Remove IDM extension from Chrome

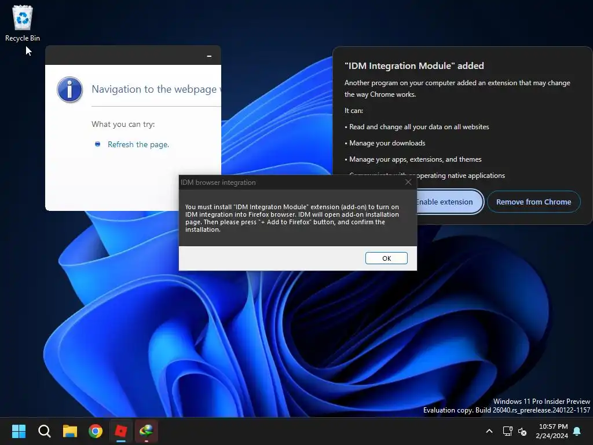click(x=533, y=202)
